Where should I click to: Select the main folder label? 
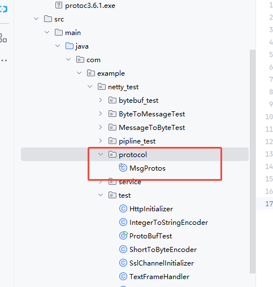(x=73, y=33)
